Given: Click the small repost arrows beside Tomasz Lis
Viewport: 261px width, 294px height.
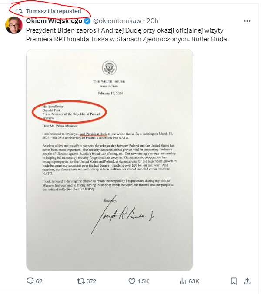Looking at the screenshot, I should tap(19, 11).
